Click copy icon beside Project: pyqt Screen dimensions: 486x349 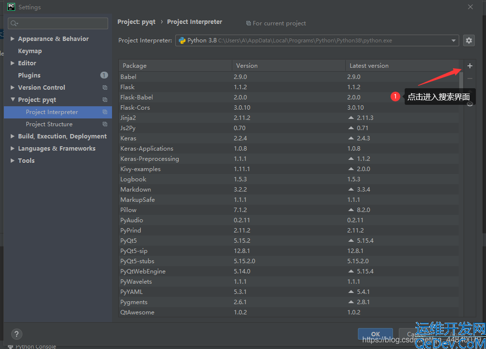[105, 99]
